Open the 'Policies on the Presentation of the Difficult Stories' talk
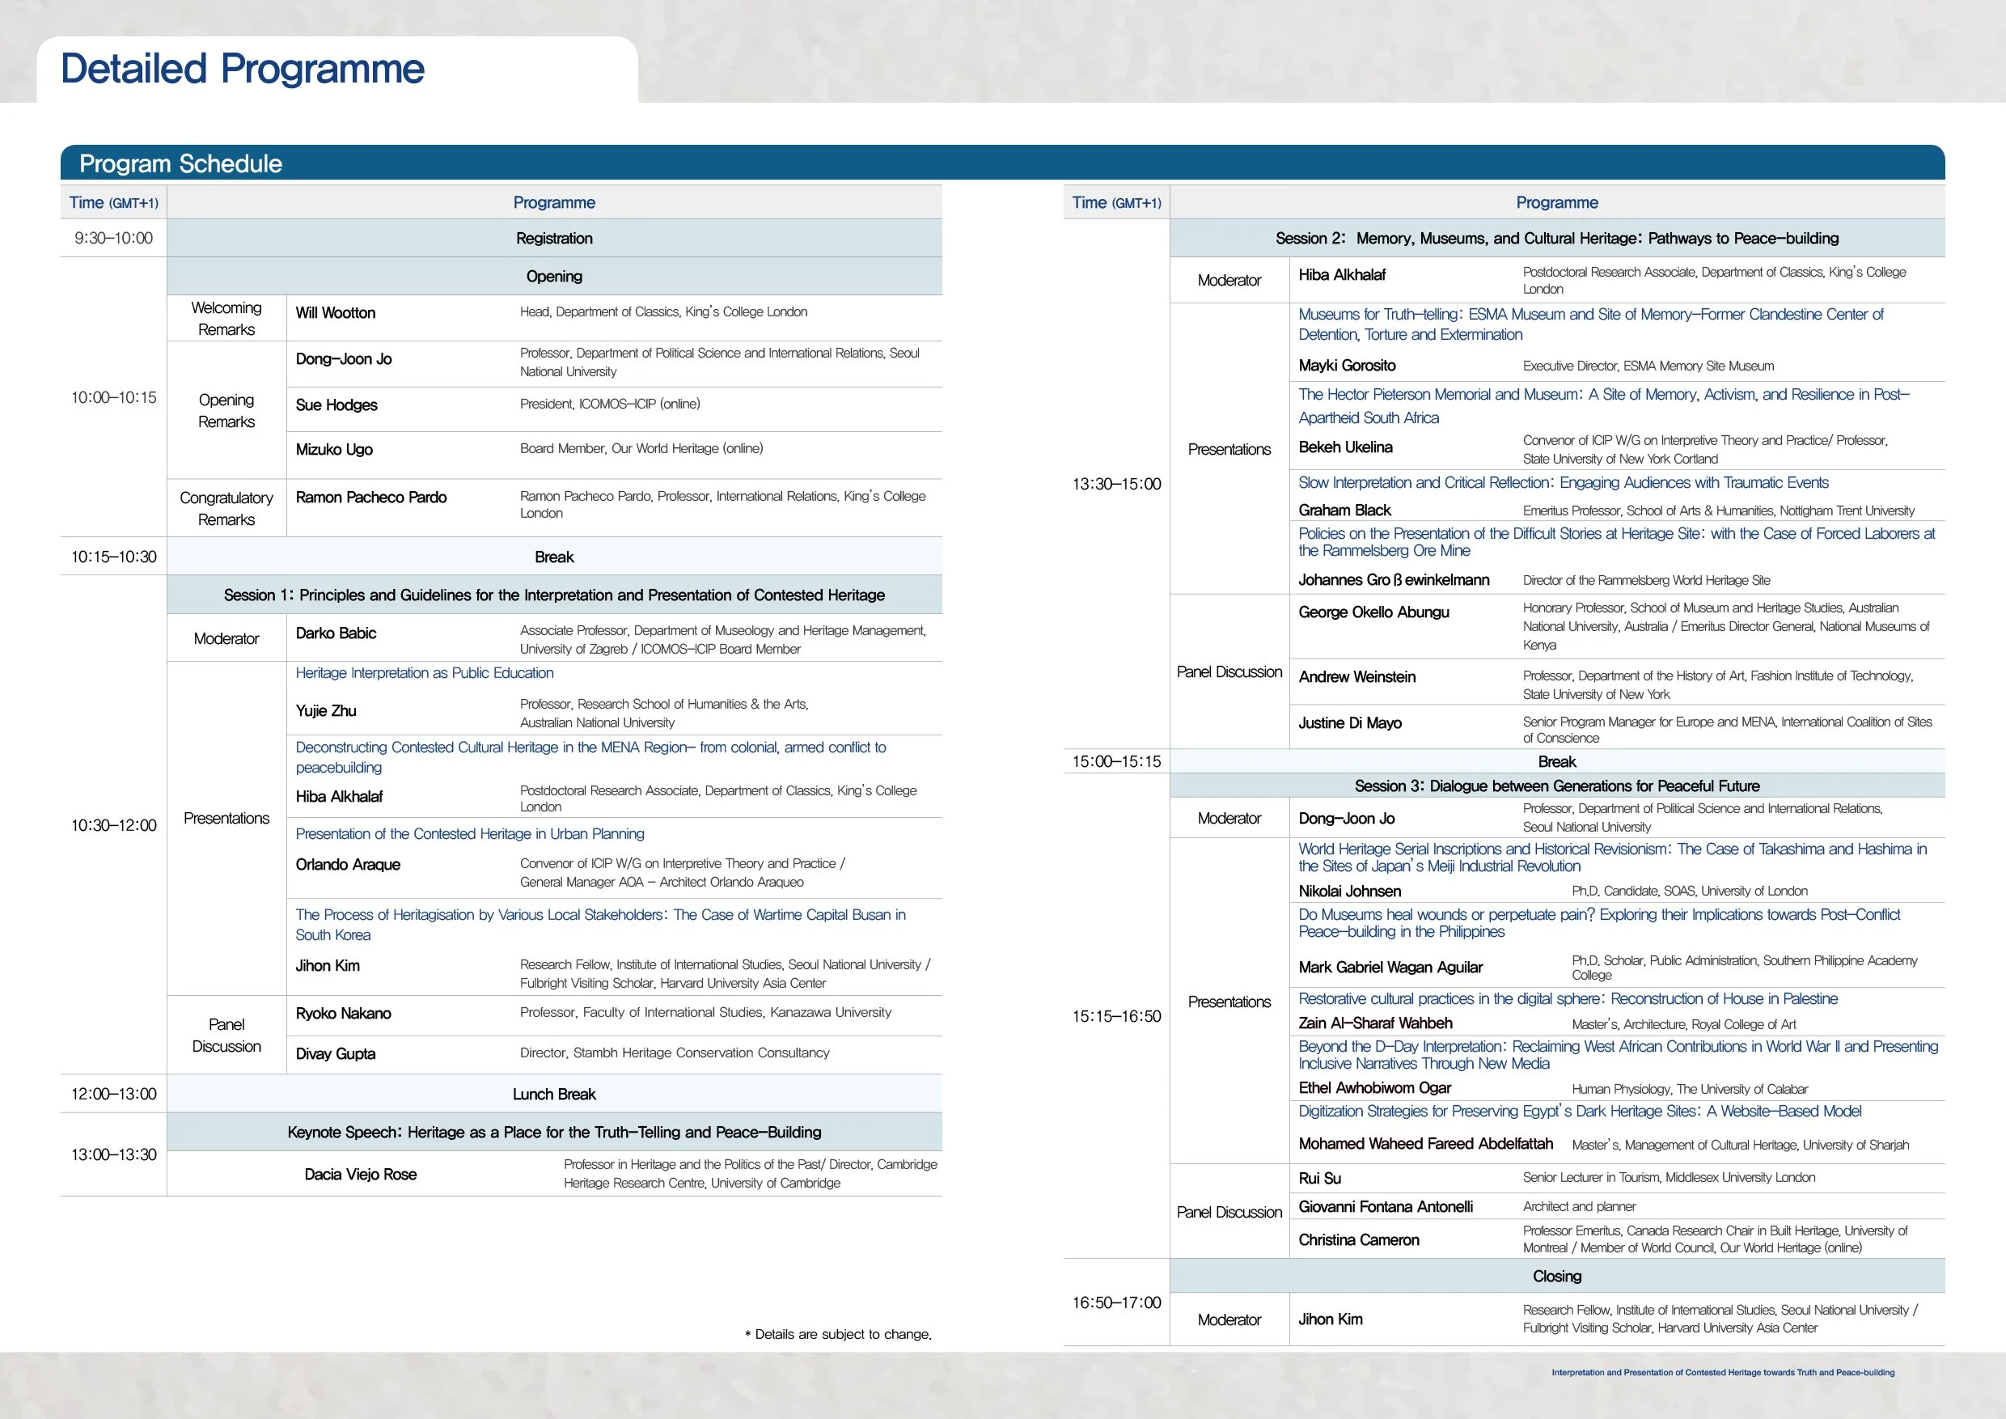 click(x=1616, y=534)
